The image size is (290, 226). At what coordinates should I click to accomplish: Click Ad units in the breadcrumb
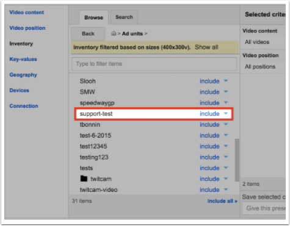pyautogui.click(x=132, y=34)
